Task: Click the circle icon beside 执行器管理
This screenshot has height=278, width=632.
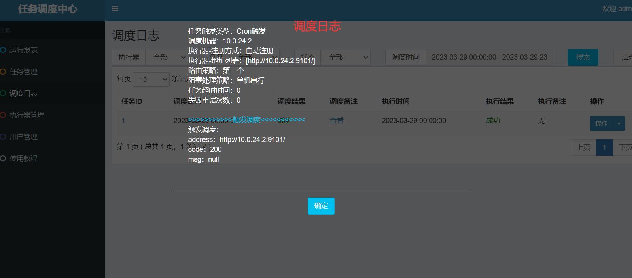Action: pos(3,115)
